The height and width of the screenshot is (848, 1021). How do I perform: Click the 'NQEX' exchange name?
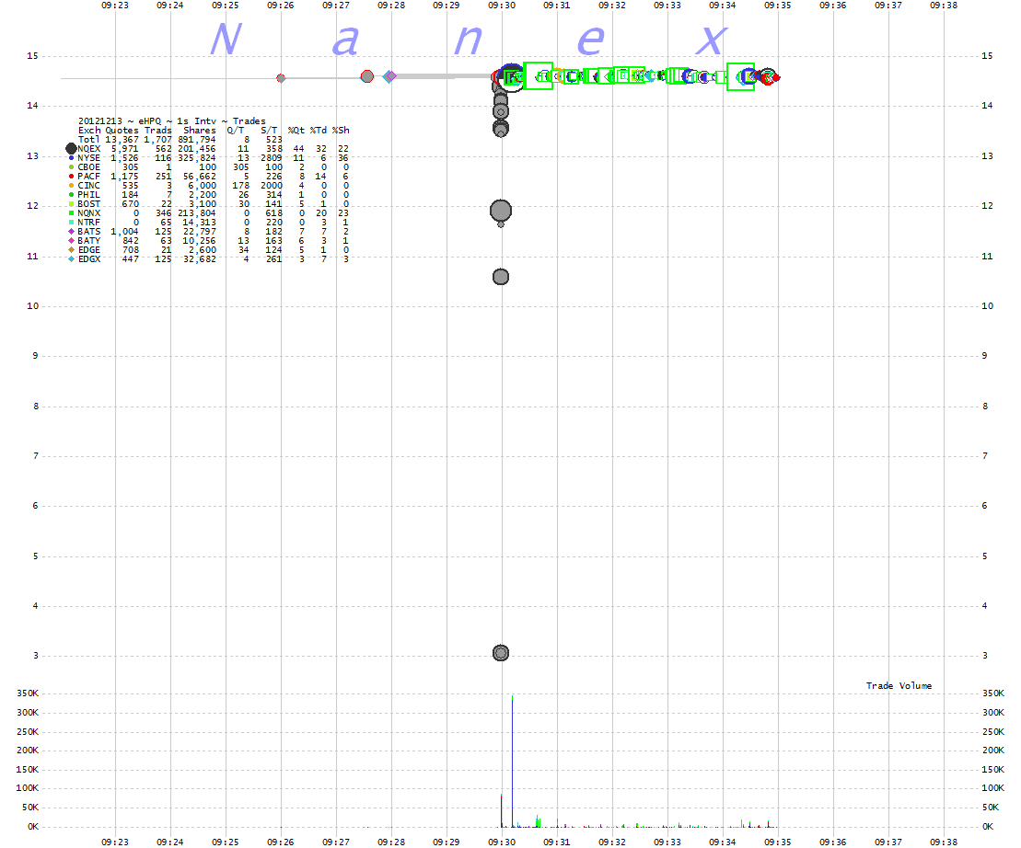89,149
